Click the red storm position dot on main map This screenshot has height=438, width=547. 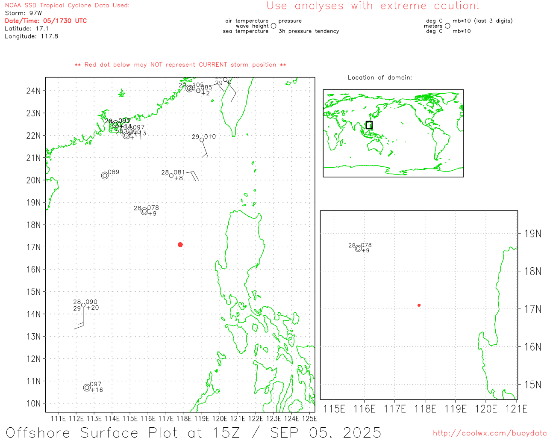tap(180, 245)
